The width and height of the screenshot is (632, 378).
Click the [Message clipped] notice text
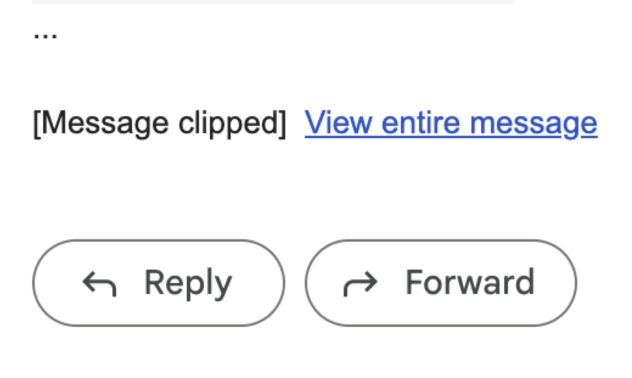(x=159, y=123)
